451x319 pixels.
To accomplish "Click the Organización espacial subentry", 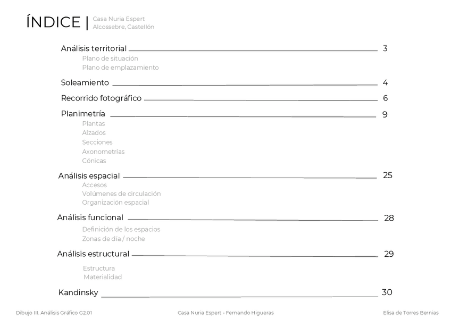I will click(x=115, y=203).
